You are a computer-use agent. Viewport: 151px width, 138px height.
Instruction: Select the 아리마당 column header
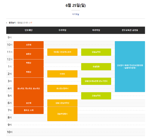pyautogui.click(x=96, y=30)
